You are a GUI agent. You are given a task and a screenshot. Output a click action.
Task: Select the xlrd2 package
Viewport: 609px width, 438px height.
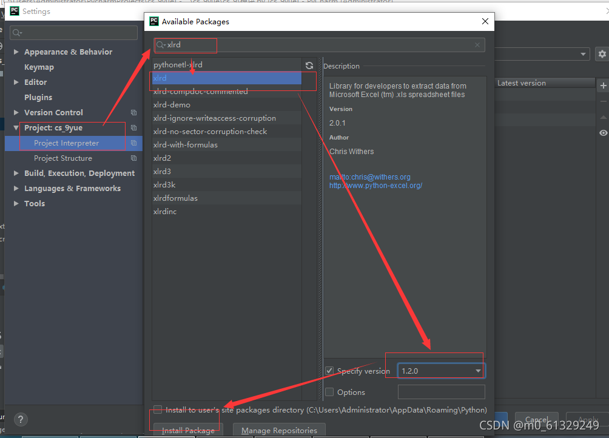226,158
